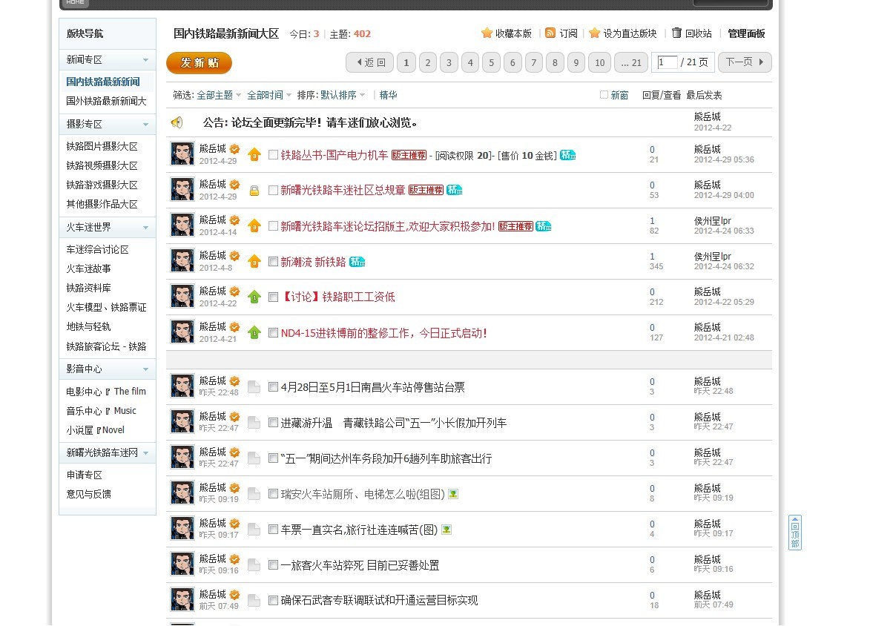
Task: Click the RSS subscribe icon (订阅)
Action: (550, 33)
